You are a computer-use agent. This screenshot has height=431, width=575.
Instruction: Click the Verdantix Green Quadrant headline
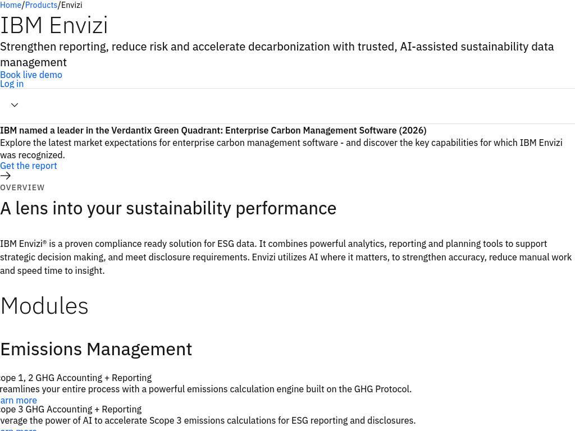(213, 130)
